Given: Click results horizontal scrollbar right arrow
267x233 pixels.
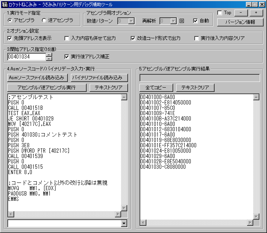Looking at the screenshot, I should (250, 222).
